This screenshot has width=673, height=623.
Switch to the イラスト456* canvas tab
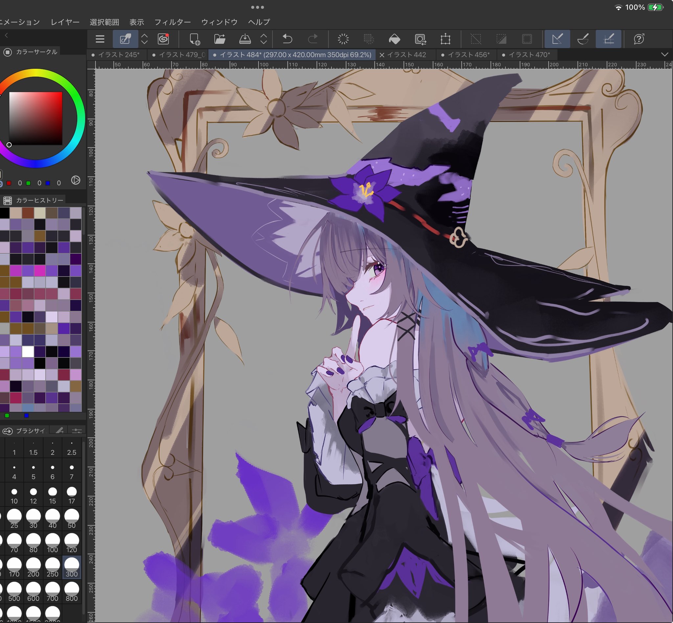pos(466,55)
